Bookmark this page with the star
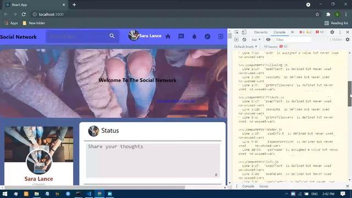The image size is (352, 198). (317, 14)
